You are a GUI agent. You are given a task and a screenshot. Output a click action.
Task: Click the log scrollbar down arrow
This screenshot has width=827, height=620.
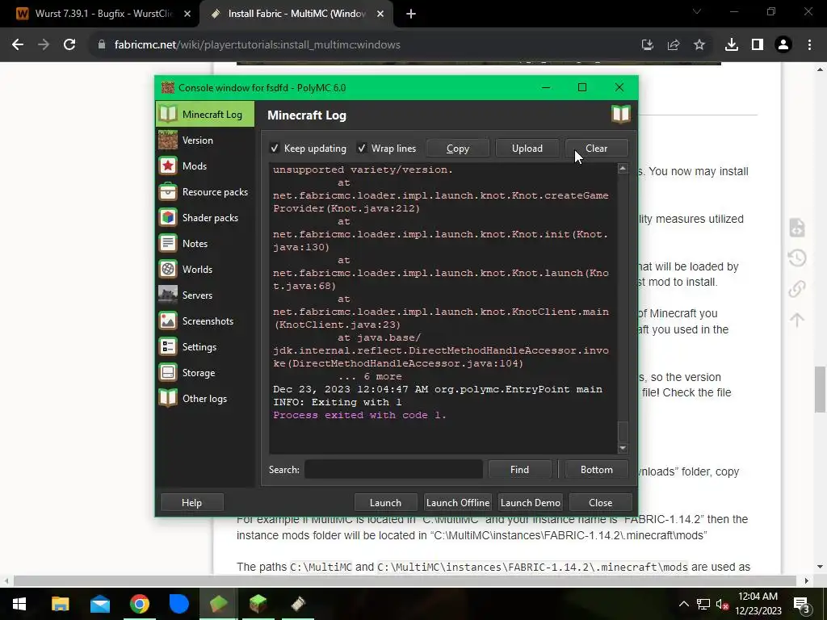click(x=623, y=448)
